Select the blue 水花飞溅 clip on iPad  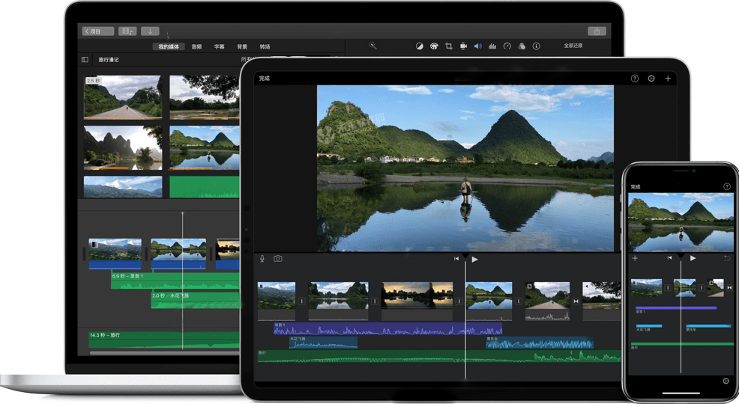(323, 343)
